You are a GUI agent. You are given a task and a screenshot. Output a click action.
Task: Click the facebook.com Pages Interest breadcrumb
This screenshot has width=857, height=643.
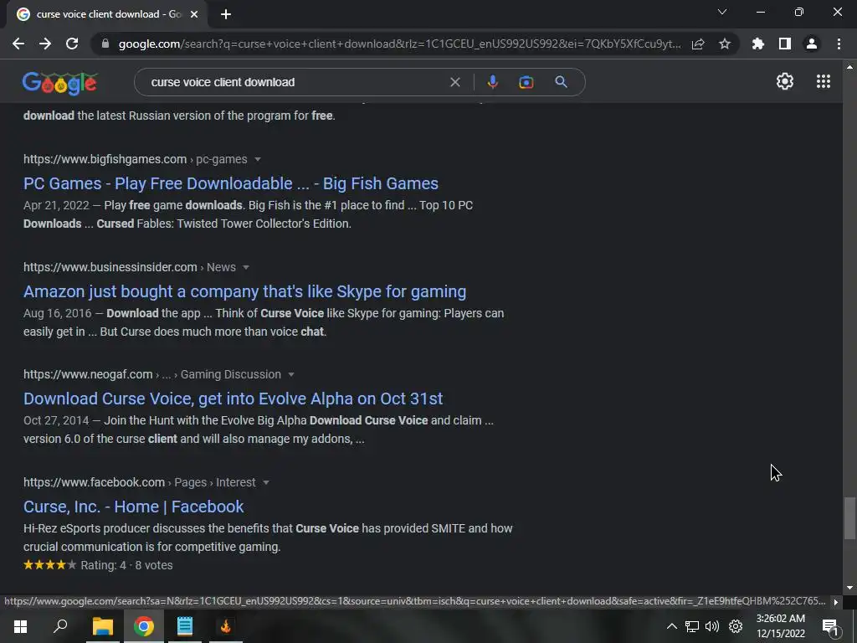[140, 482]
